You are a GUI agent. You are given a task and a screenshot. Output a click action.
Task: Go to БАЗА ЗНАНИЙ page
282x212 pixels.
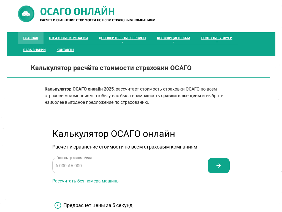34,50
